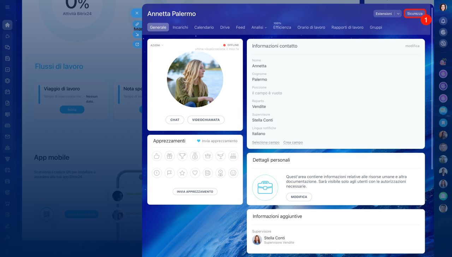Click the home icon in left sidebar
Image resolution: width=452 pixels, height=257 pixels.
tap(7, 25)
